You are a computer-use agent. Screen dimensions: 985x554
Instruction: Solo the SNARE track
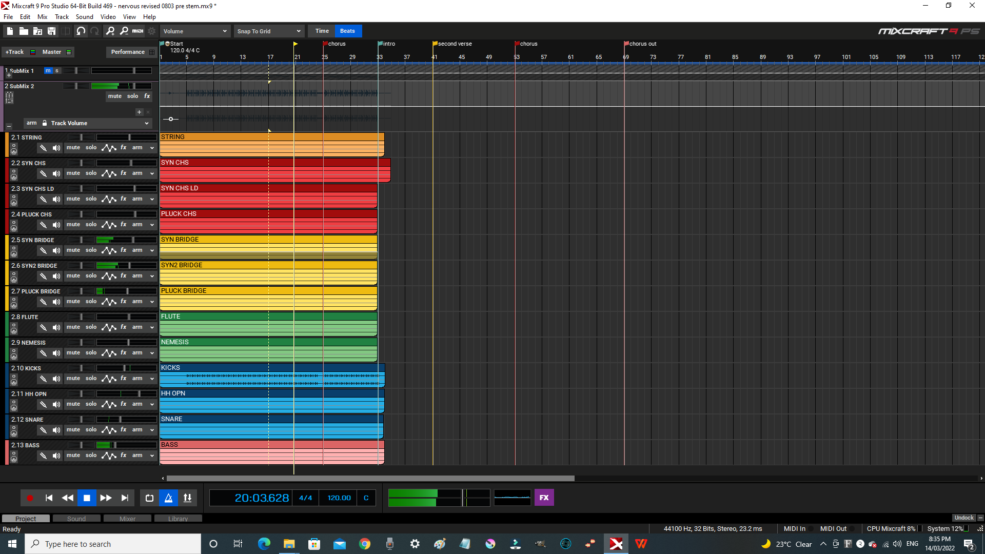(x=91, y=429)
